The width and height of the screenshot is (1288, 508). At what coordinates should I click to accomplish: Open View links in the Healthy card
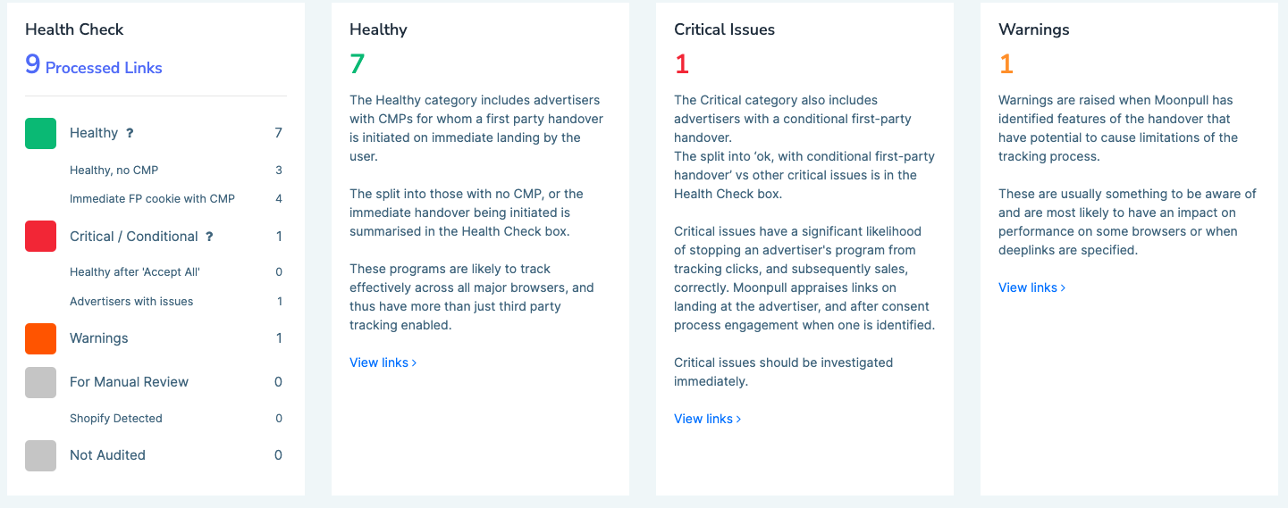click(383, 362)
